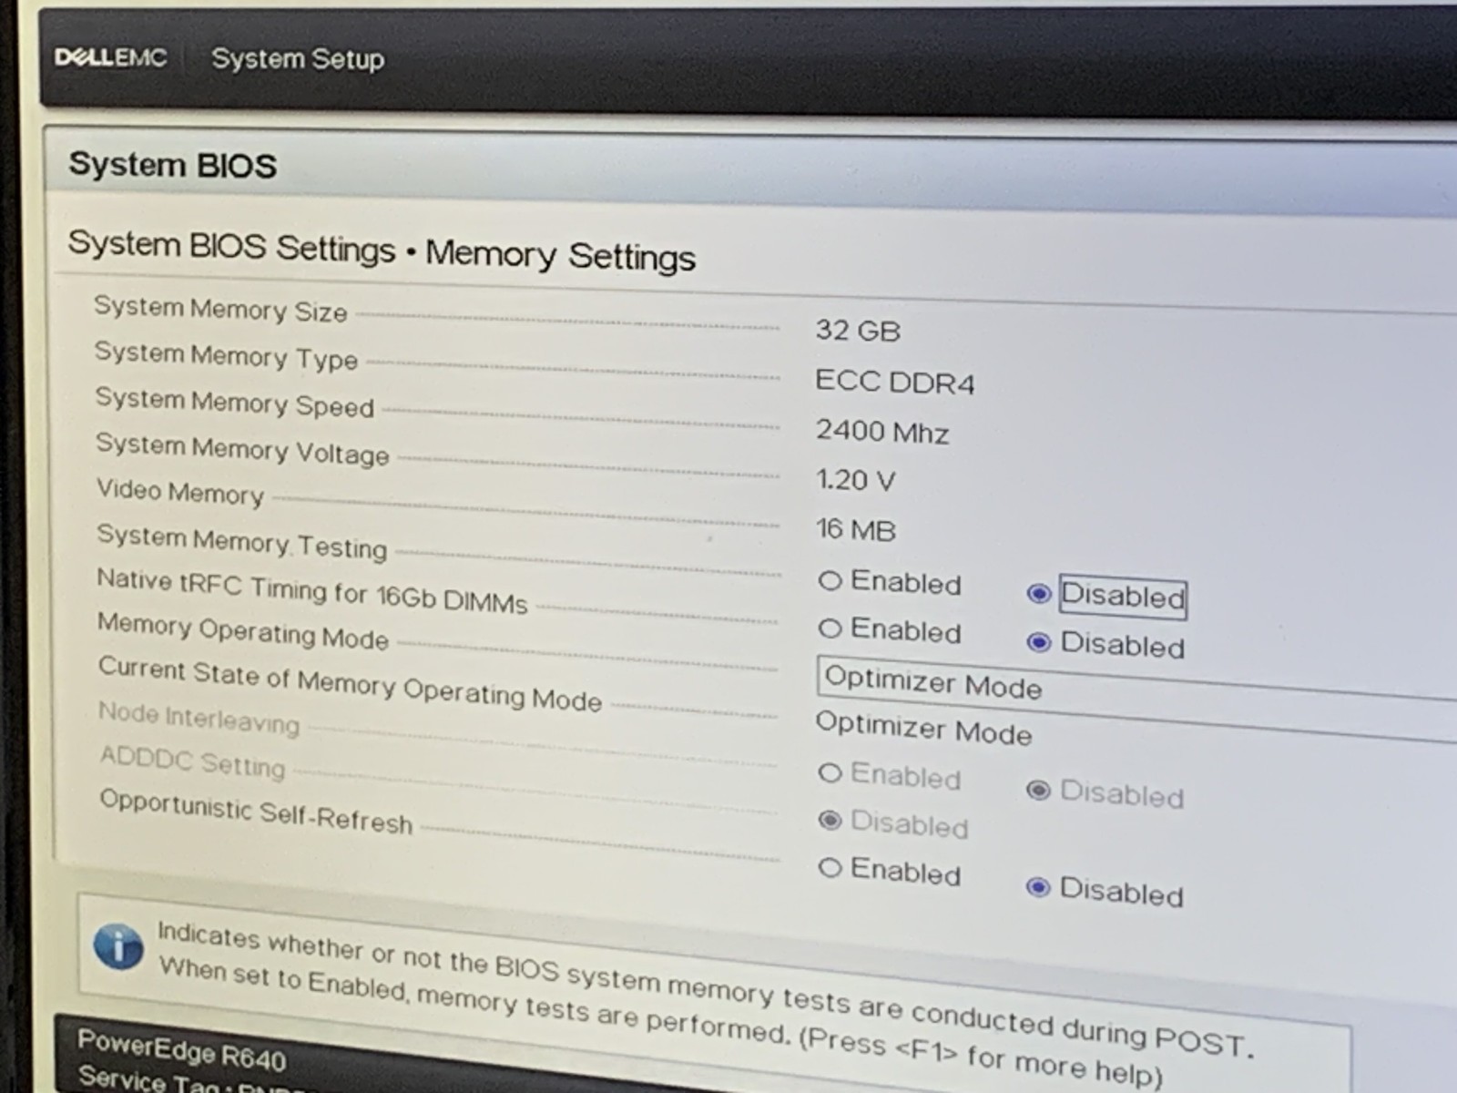Click the 2400 Mhz speed value
Screen dimensions: 1457x1093
click(881, 431)
